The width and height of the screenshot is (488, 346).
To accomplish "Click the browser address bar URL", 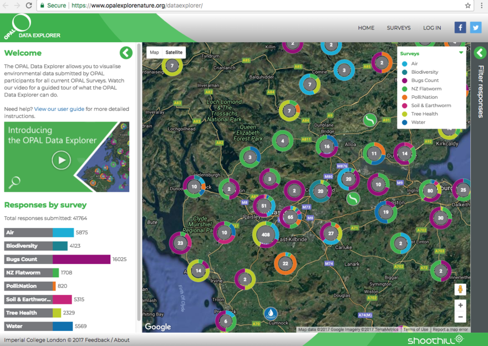I will point(137,6).
